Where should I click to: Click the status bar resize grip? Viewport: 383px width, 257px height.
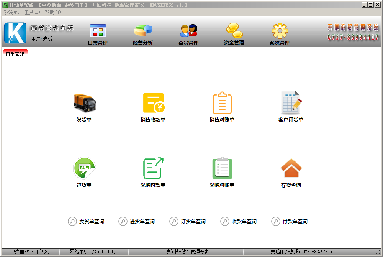[x=379, y=252]
